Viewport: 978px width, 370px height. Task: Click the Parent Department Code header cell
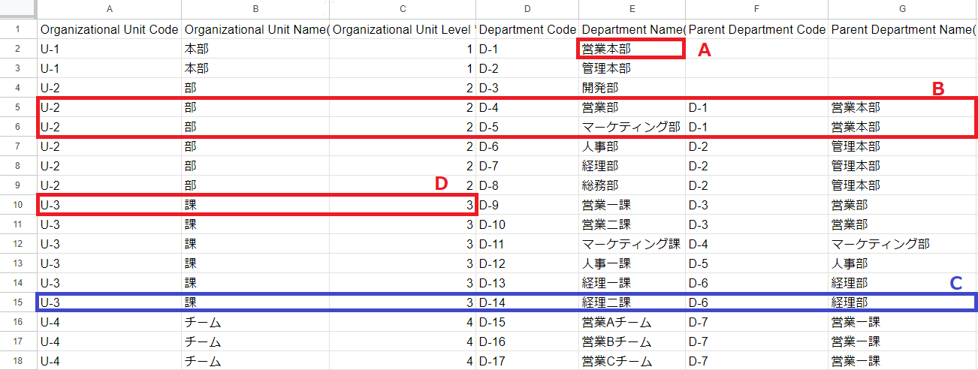pos(756,29)
